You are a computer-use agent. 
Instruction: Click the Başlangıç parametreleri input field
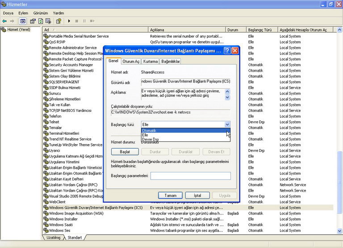[x=191, y=176]
